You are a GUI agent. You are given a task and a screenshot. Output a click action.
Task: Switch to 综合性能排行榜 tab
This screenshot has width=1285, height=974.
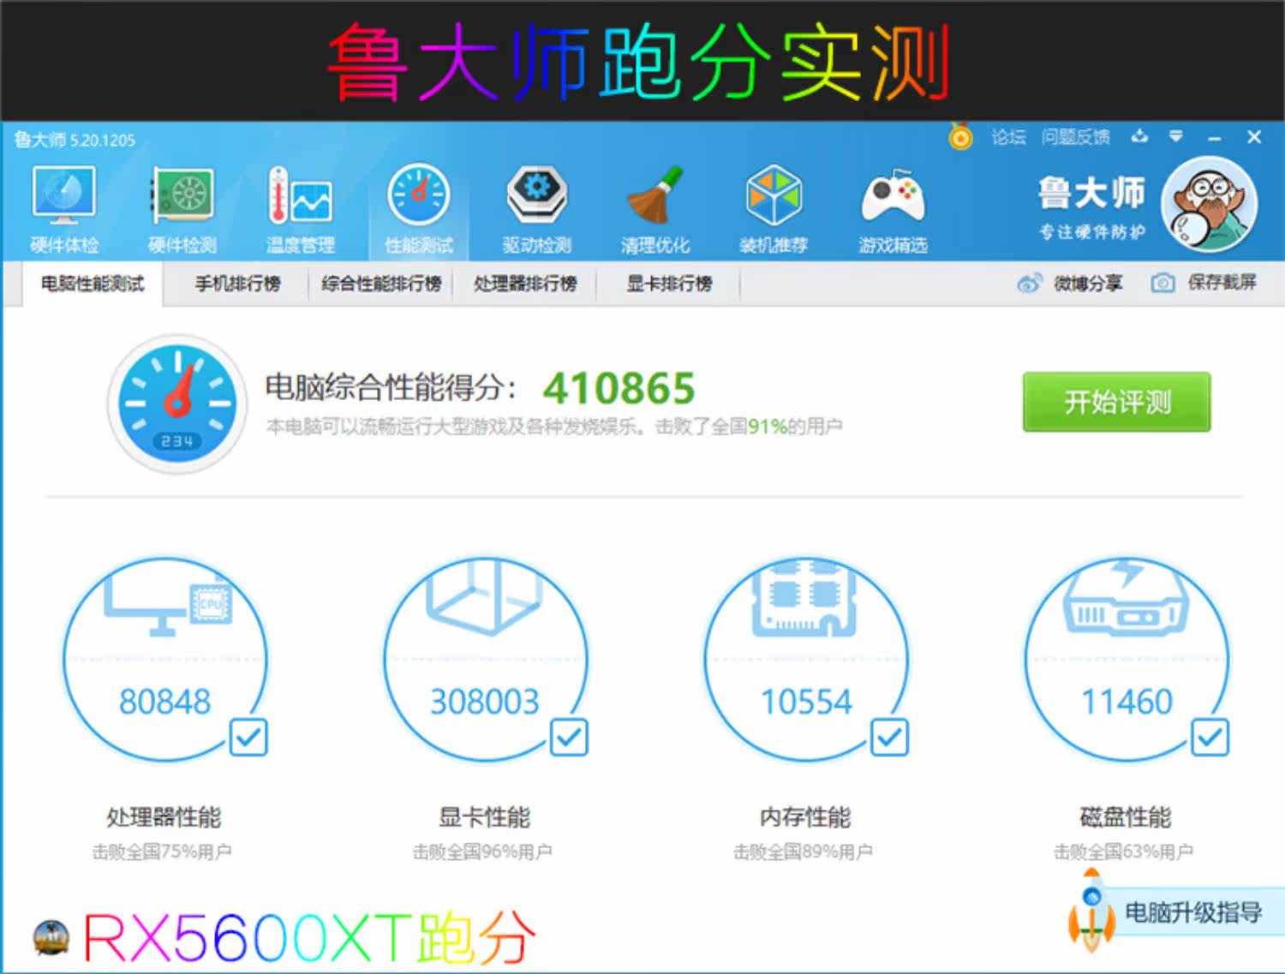point(381,284)
